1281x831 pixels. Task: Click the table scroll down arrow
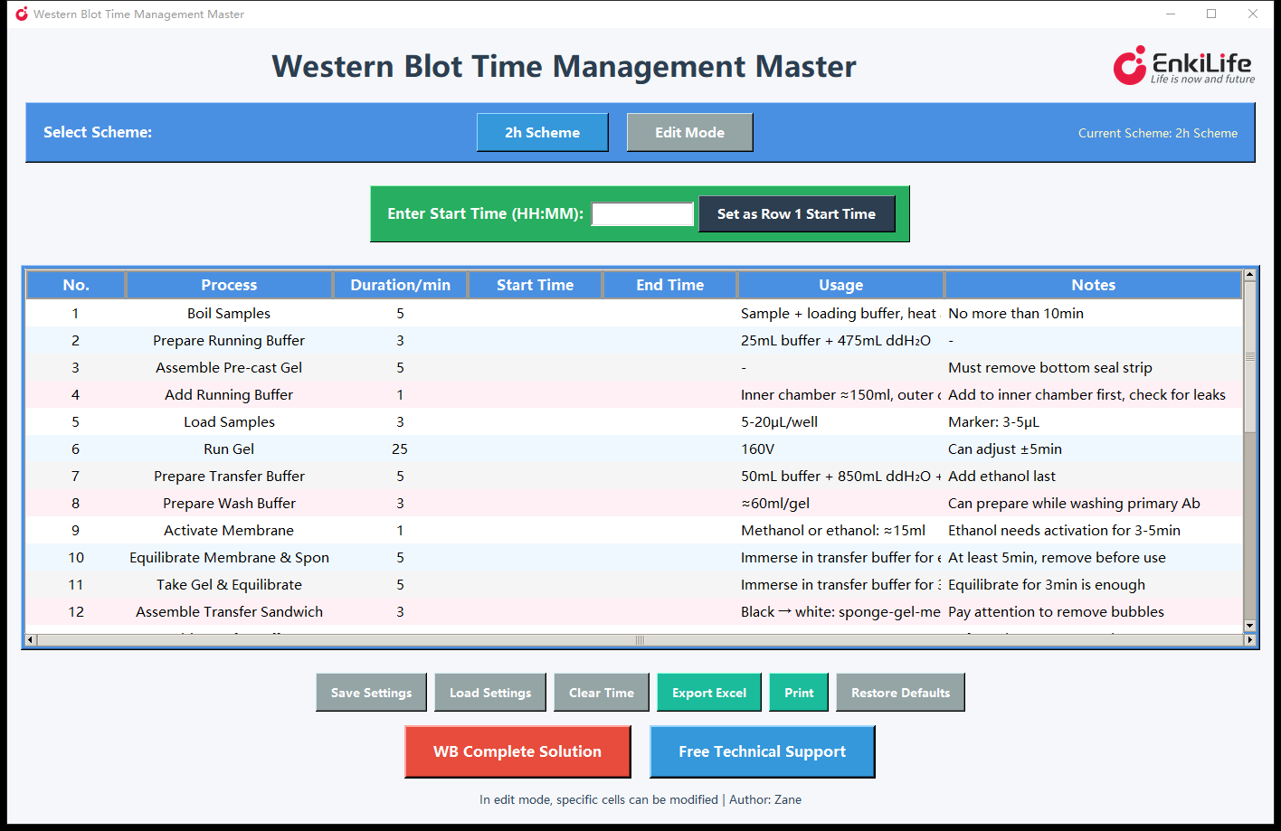(1250, 626)
